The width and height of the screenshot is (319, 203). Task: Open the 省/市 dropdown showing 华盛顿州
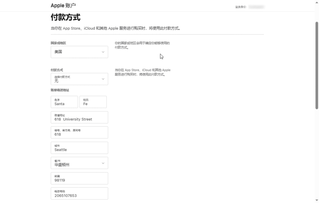pos(79,163)
